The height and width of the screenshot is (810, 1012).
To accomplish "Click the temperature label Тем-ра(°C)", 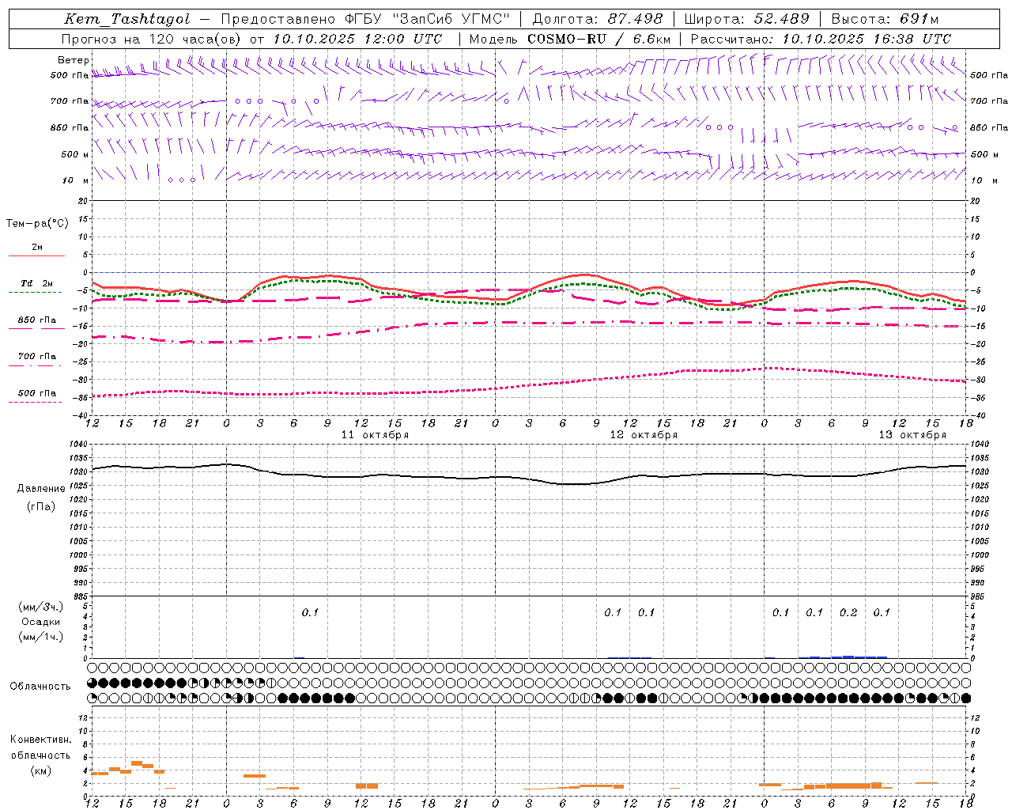I will [x=37, y=224].
